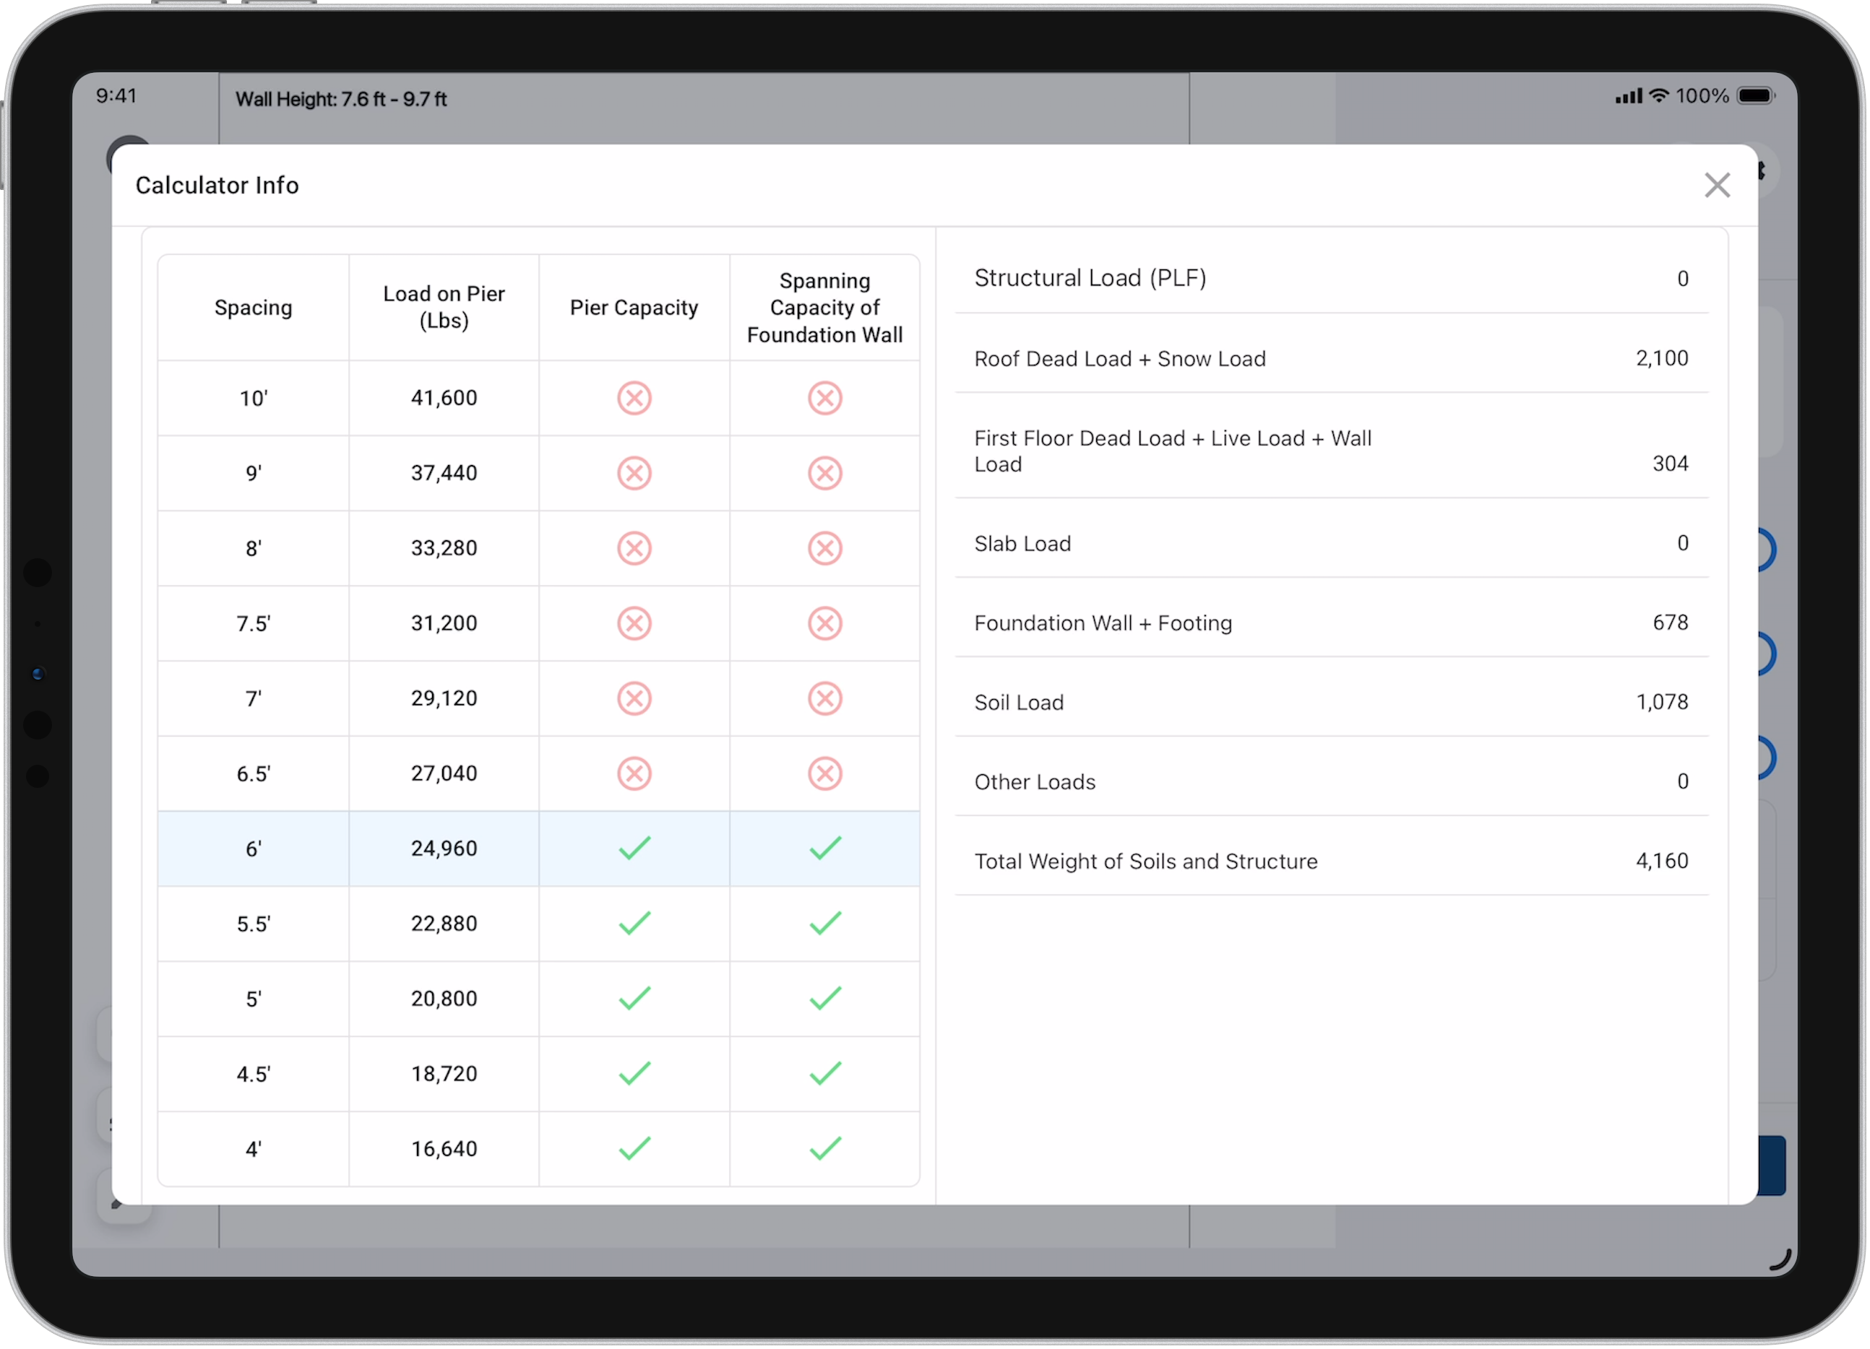Click the Spacing column header

(253, 308)
